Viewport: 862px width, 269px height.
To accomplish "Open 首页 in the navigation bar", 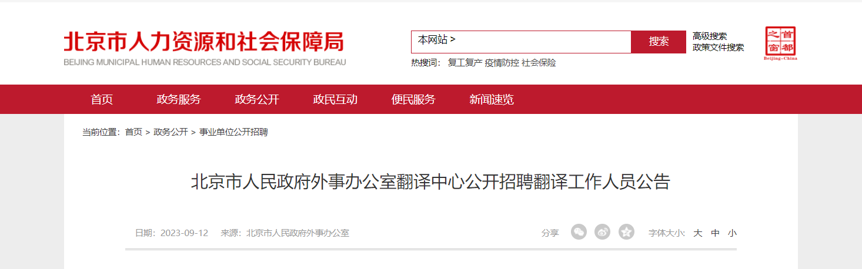I will pos(102,99).
